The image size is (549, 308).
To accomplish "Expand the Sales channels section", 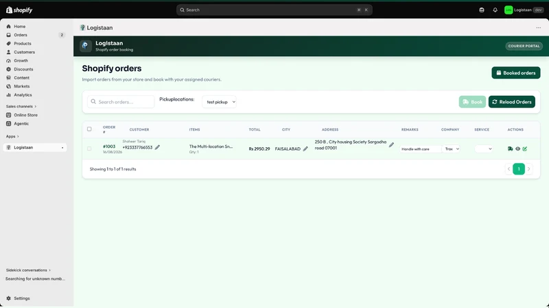I will pyautogui.click(x=21, y=106).
